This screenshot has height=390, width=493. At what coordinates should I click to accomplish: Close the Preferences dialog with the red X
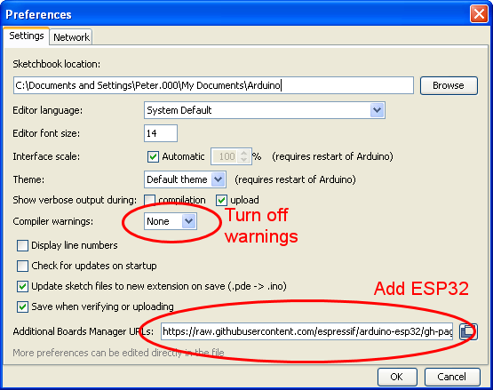click(479, 14)
